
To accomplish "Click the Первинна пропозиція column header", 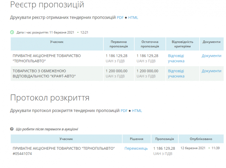I will pos(119,44).
